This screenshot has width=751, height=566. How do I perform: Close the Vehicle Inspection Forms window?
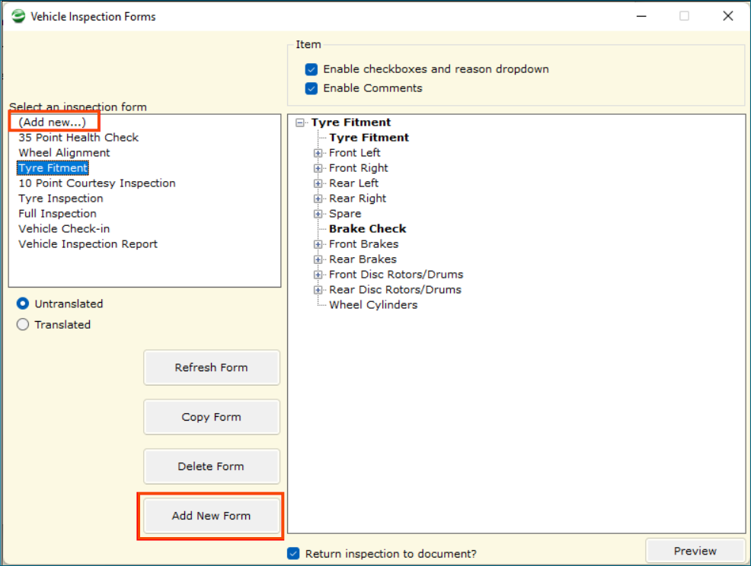pyautogui.click(x=728, y=16)
